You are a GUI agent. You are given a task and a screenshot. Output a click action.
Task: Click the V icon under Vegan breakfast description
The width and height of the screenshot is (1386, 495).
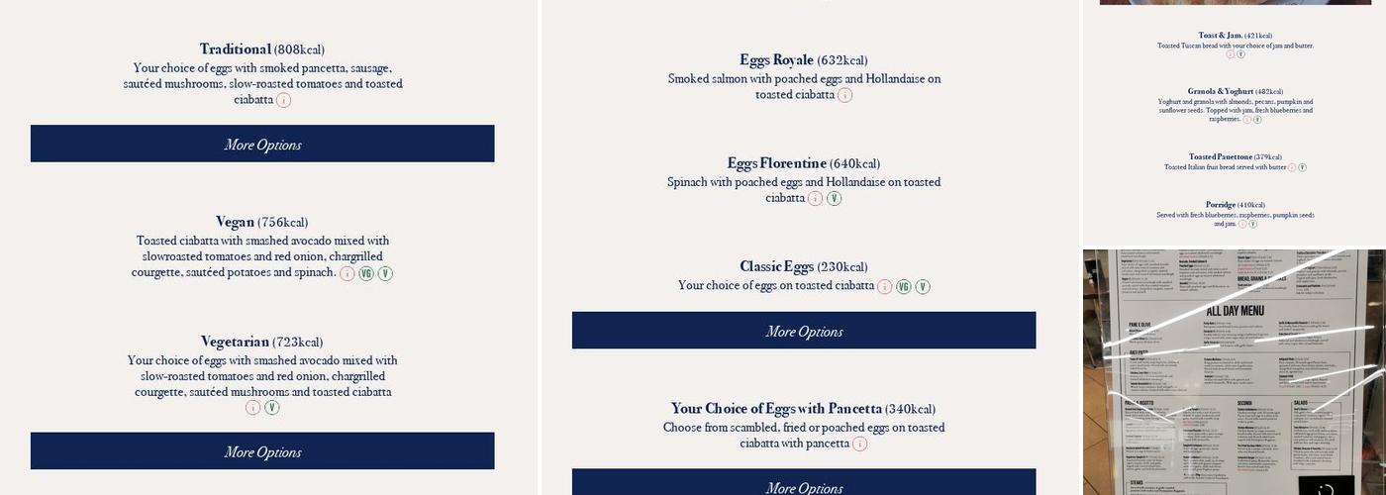point(385,273)
